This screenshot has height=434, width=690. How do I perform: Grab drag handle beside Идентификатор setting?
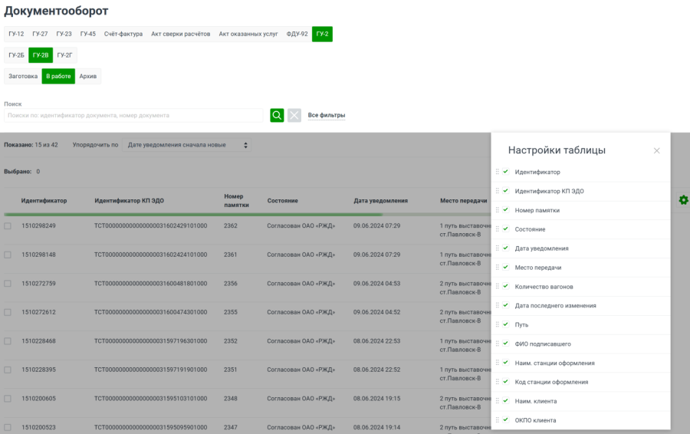(497, 172)
